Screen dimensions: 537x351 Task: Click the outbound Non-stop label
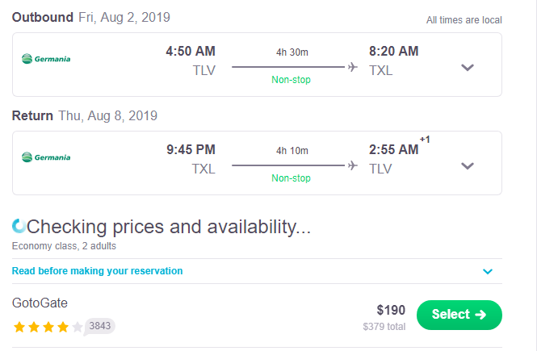[291, 80]
